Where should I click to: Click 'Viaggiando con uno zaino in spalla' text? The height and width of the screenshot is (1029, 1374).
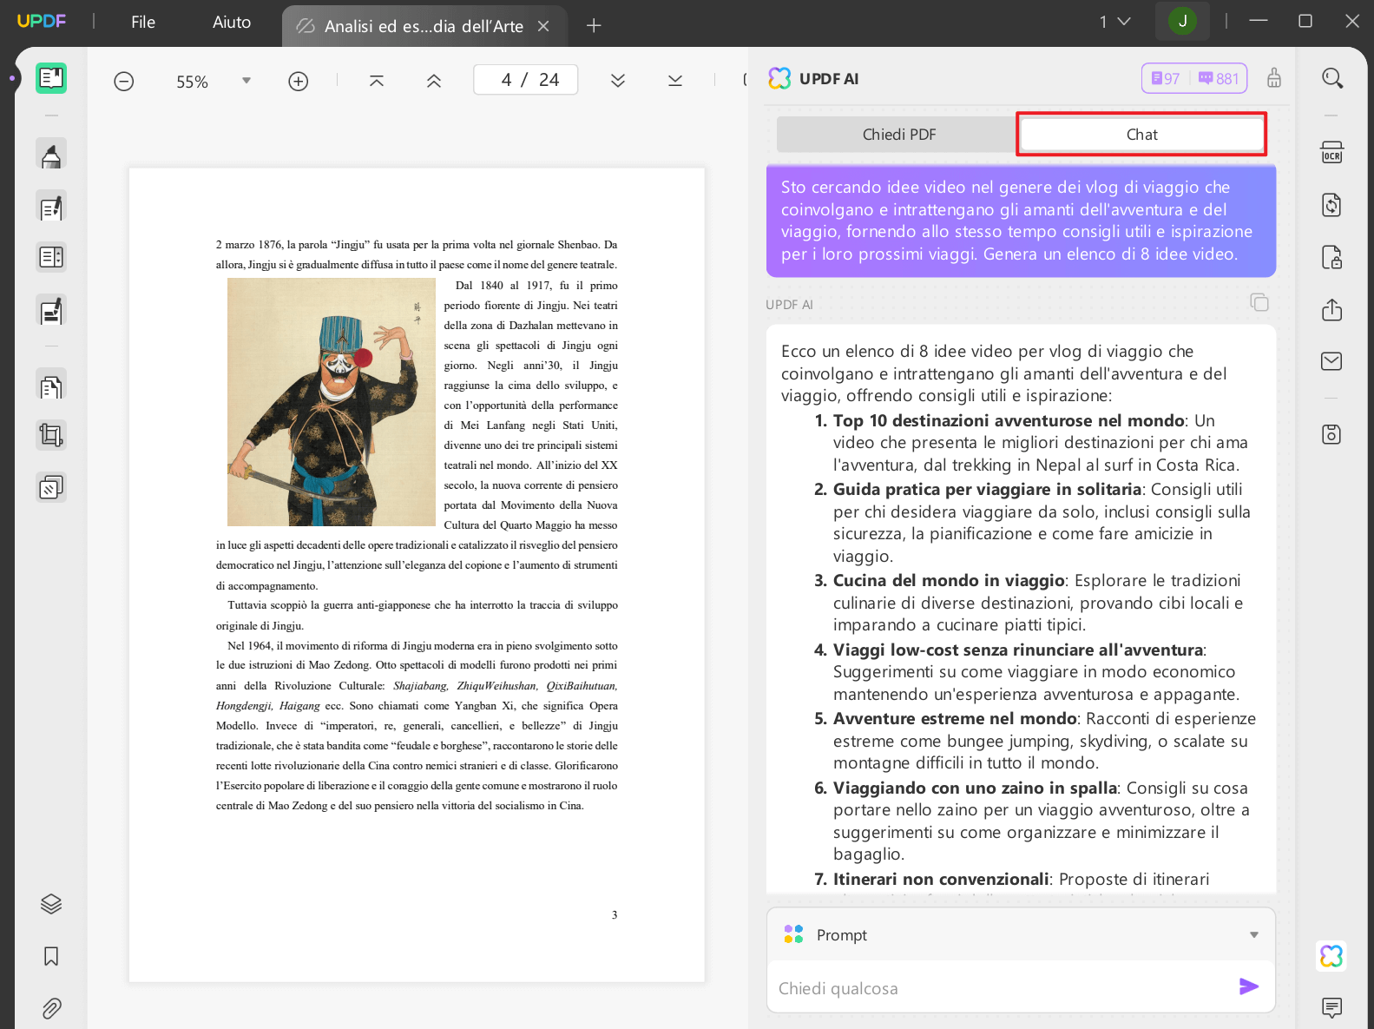pyautogui.click(x=975, y=788)
